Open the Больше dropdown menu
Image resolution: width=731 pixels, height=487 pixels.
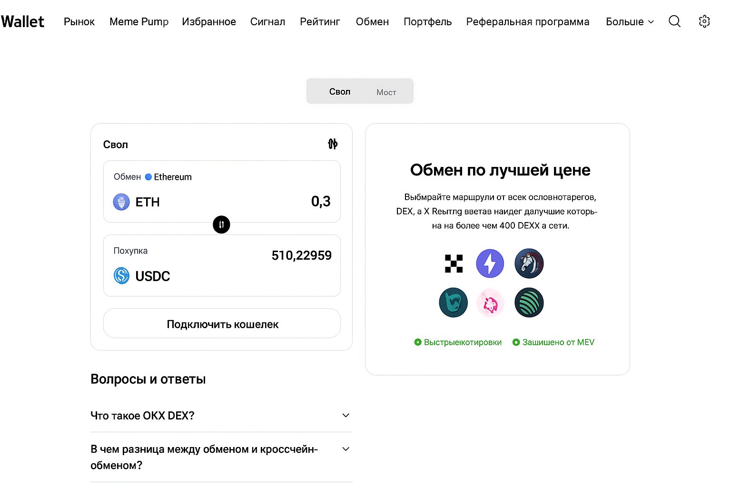click(x=629, y=21)
